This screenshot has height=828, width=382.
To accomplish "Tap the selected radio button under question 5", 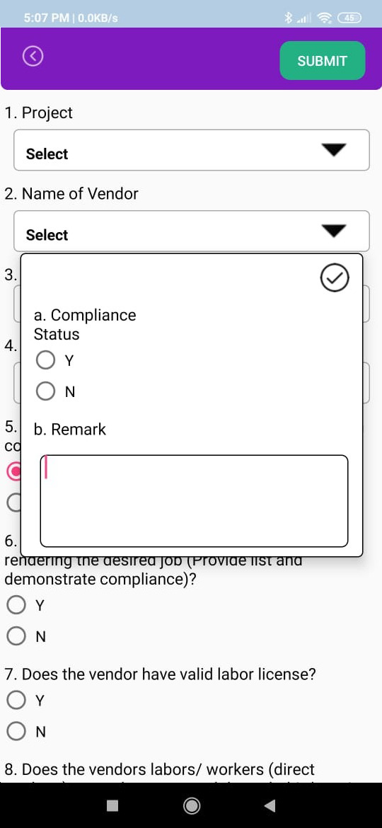I will [13, 472].
